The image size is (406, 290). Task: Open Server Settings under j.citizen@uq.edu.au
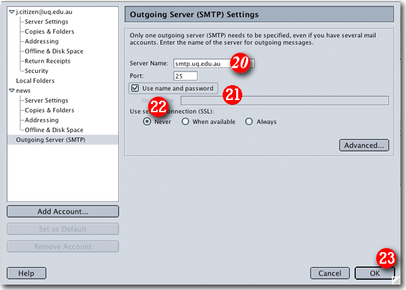pos(46,22)
